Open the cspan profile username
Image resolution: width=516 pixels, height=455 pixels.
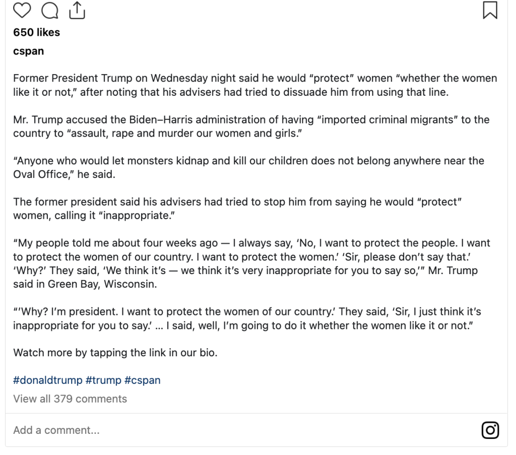point(28,51)
